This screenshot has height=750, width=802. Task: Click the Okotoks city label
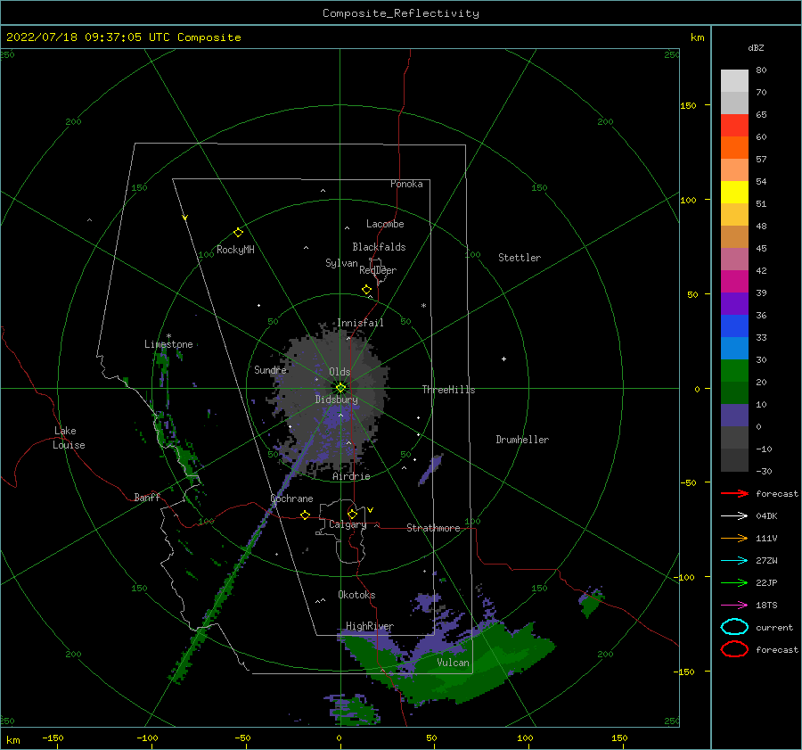point(356,595)
